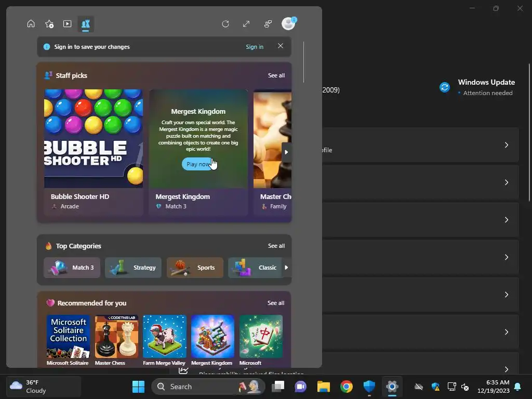Switch to the Watch video tab icon

point(67,24)
